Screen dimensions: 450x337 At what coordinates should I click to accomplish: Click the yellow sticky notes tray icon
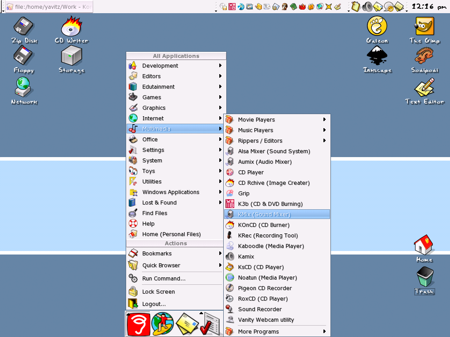click(399, 7)
